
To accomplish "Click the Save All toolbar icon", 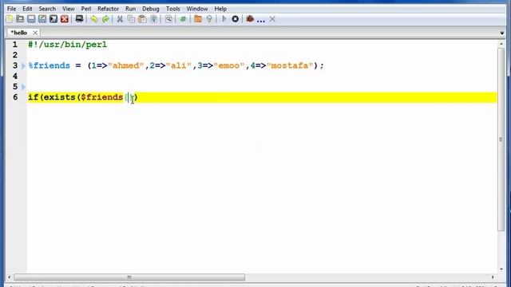I will click(53, 19).
